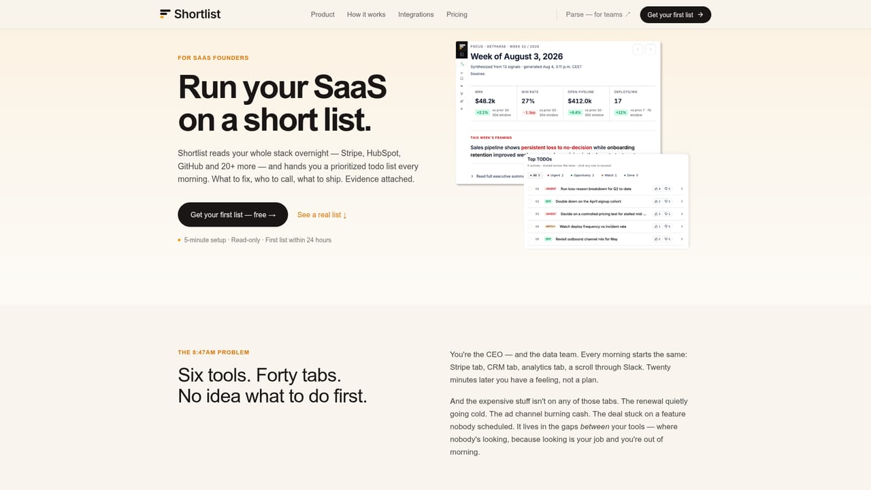Viewport: 871px width, 490px height.
Task: Downvote "Decide on a controlled pricing test" todo
Action: 667,214
